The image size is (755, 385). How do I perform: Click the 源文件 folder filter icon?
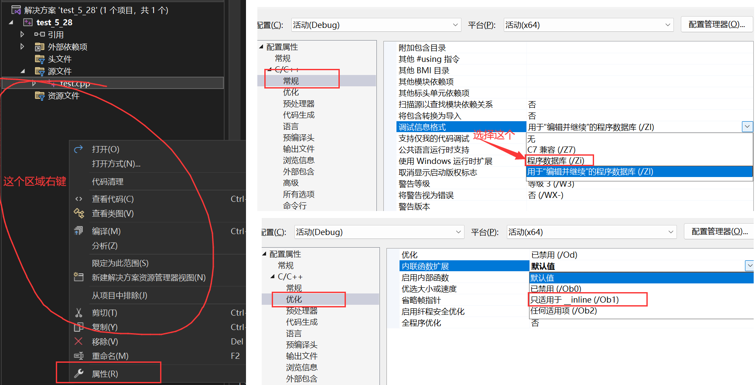pos(40,71)
